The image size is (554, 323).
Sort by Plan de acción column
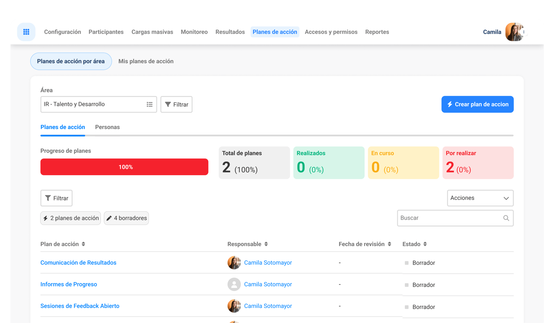[x=83, y=244]
